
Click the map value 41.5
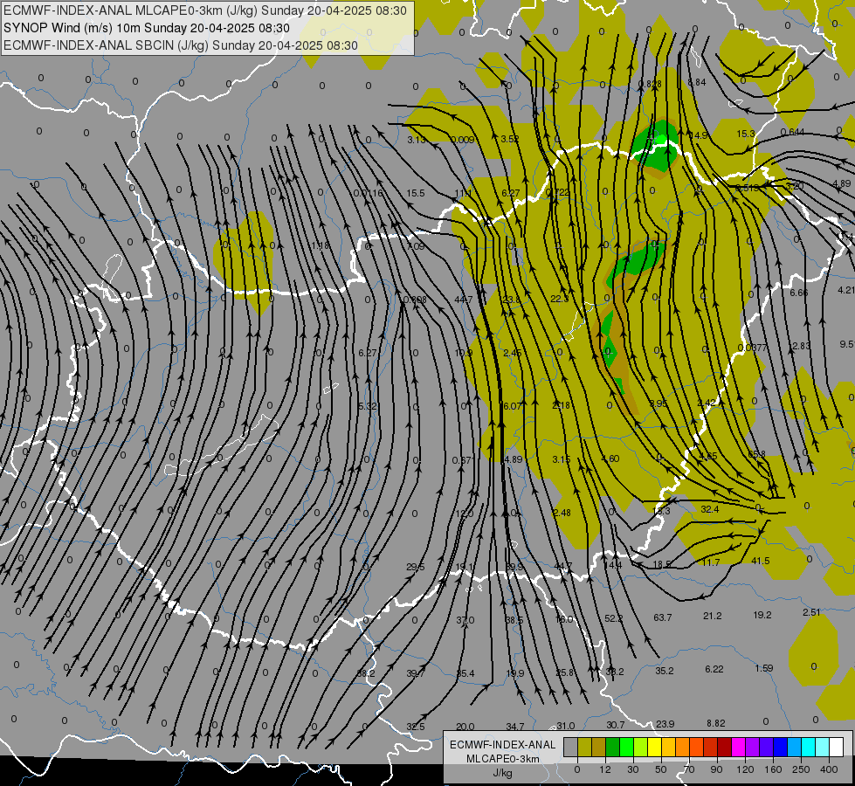(760, 561)
